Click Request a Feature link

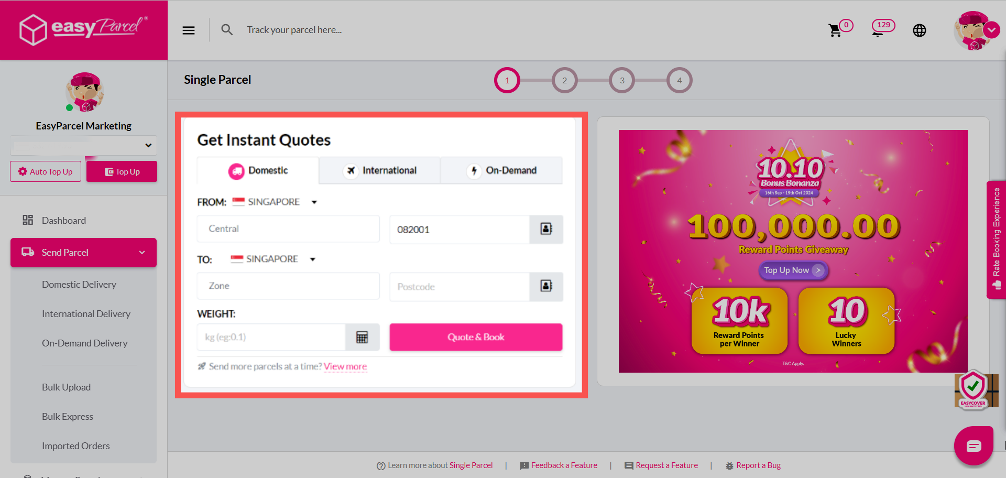click(666, 465)
